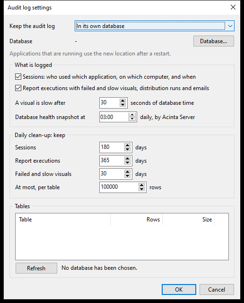The image size is (244, 303).
Task: Decrease max rows per table with down arrow
Action: click(141, 189)
